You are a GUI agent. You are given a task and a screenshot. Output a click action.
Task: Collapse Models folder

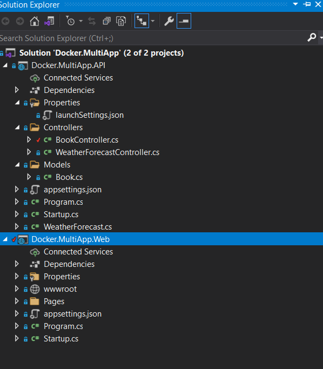pos(17,165)
